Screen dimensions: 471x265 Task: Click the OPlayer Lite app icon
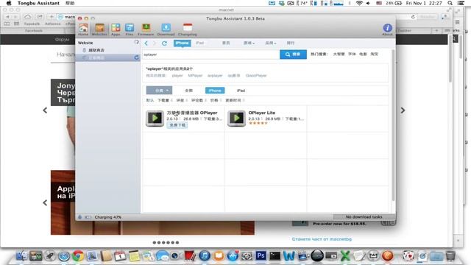pos(236,119)
